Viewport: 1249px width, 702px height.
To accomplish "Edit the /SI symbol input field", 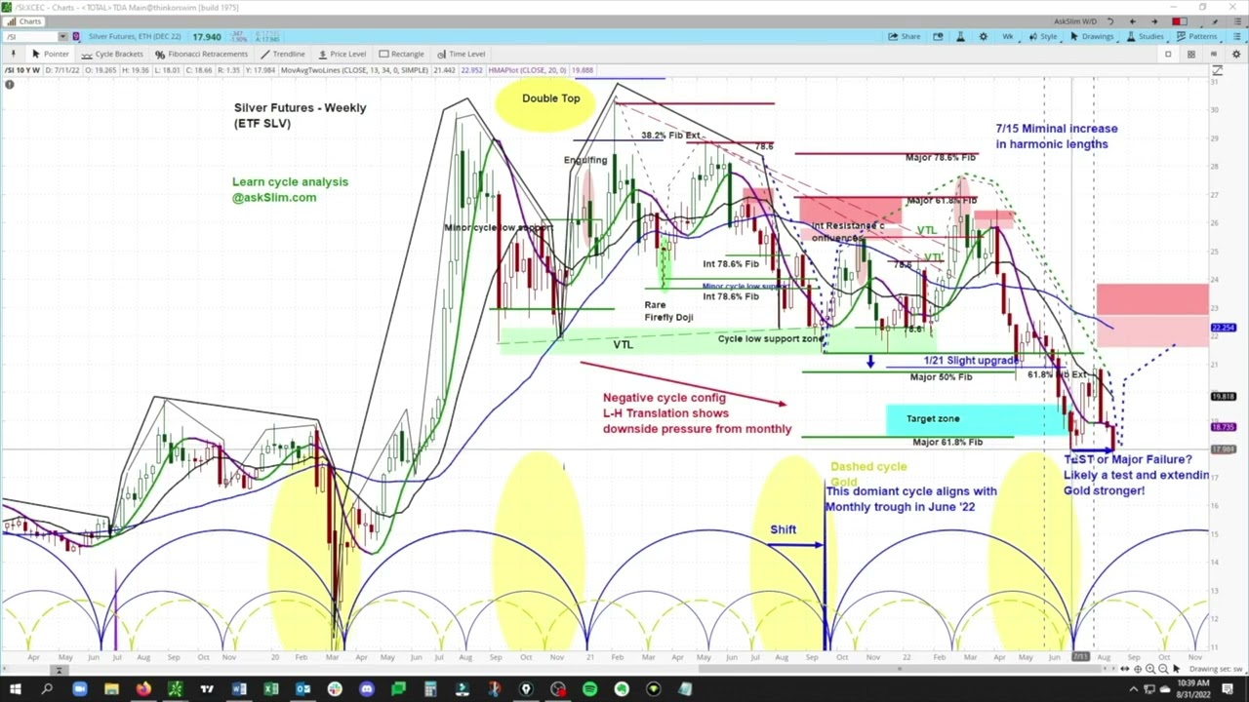I will pyautogui.click(x=30, y=37).
